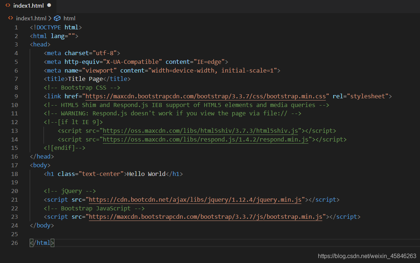Click the closing h1 tag on line 18
Image resolution: width=420 pixels, height=263 pixels.
click(x=174, y=174)
